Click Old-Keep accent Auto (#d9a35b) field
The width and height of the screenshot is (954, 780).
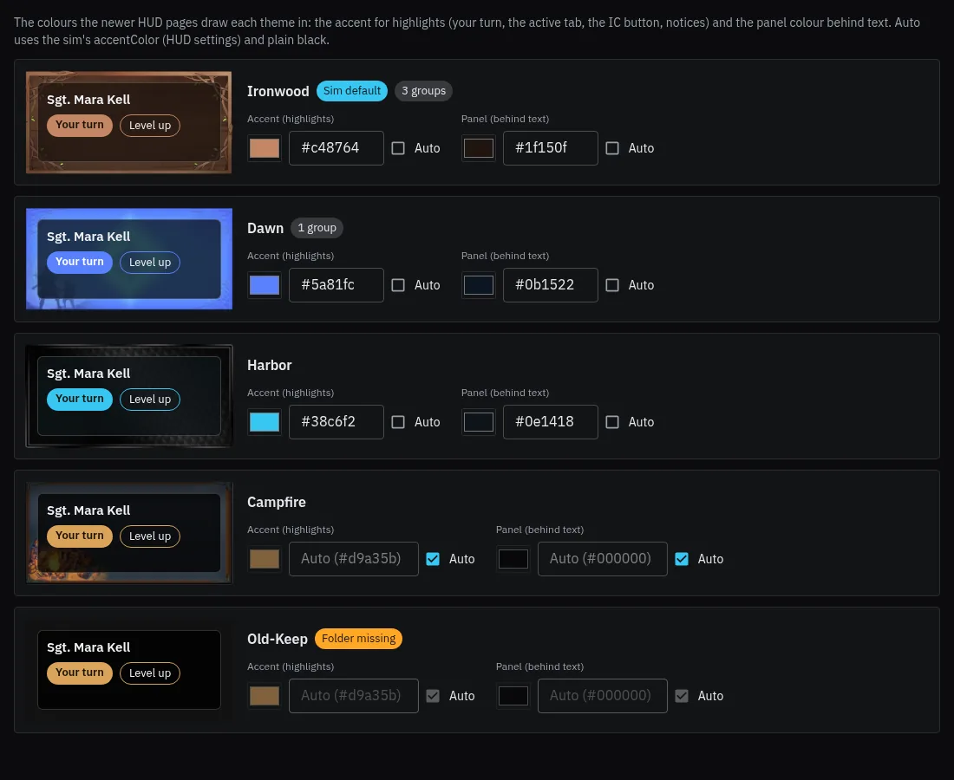pos(354,695)
